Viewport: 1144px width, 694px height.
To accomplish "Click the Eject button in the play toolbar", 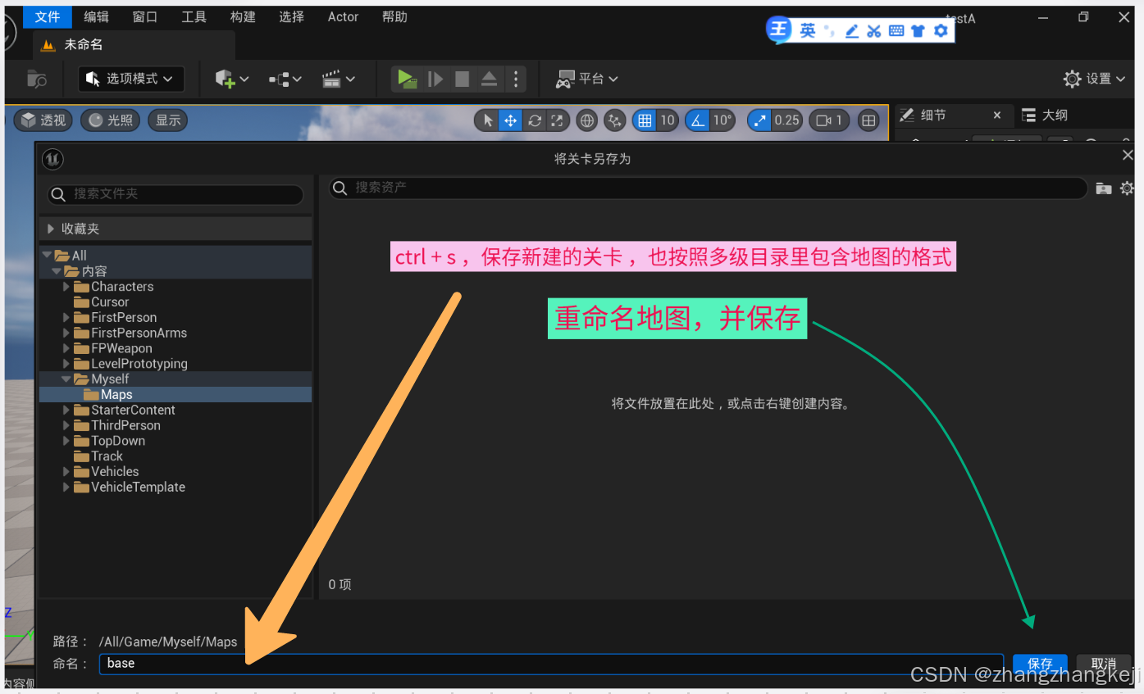I will [x=489, y=79].
